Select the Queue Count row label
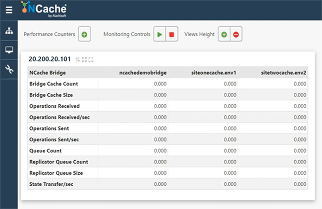322x209 pixels. tap(46, 151)
